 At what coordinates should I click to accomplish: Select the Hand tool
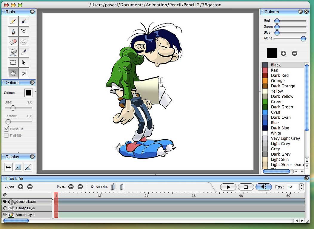click(13, 73)
